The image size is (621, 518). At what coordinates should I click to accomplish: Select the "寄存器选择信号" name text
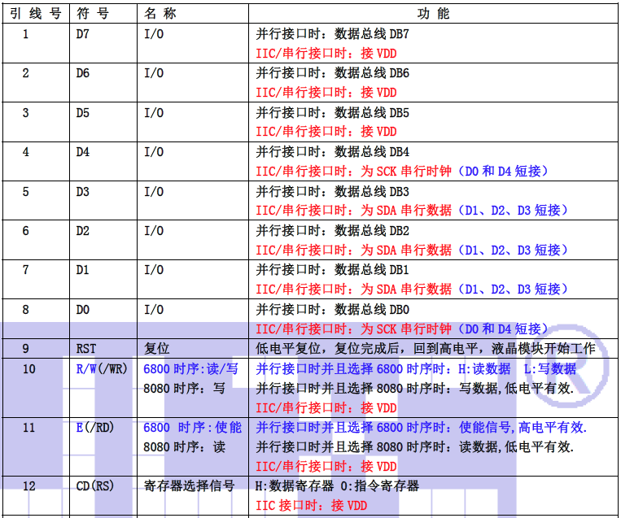(x=189, y=486)
